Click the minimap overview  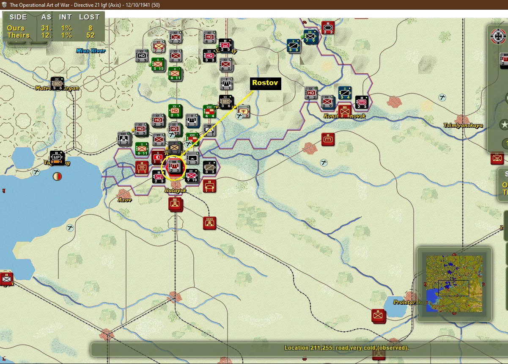[x=454, y=284]
